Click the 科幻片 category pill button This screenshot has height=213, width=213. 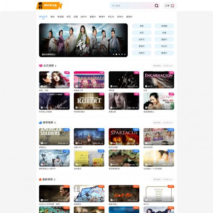[x=164, y=46]
